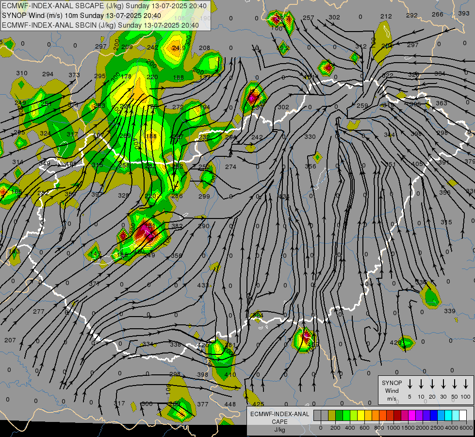
Task: Click the wind arrow above 10 in SYNOP legend
Action: (421, 384)
